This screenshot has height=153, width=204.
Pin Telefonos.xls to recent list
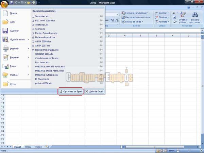[101, 24]
